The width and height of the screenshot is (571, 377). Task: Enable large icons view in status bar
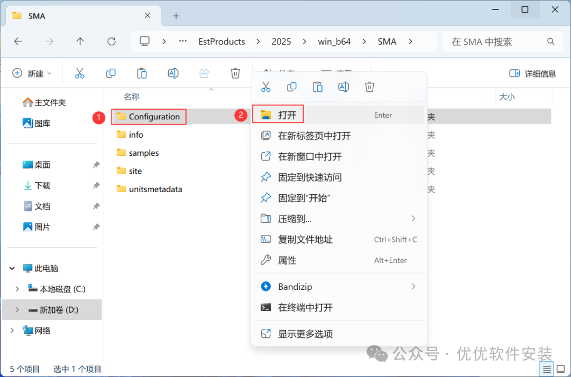[560, 369]
